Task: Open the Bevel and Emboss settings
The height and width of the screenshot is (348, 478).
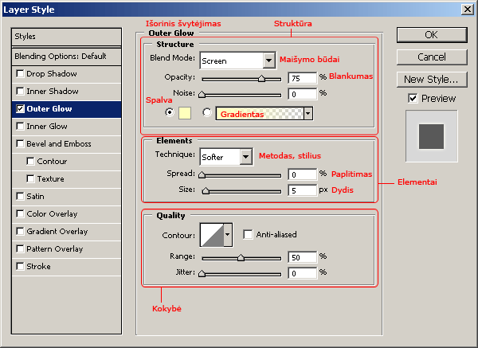Action: [58, 144]
